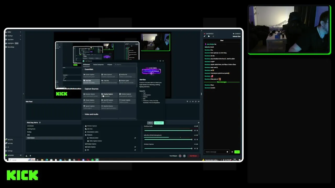Viewport: 335px width, 188px height.
Task: Open Spotify from the Windows taskbar
Action: (x=92, y=160)
